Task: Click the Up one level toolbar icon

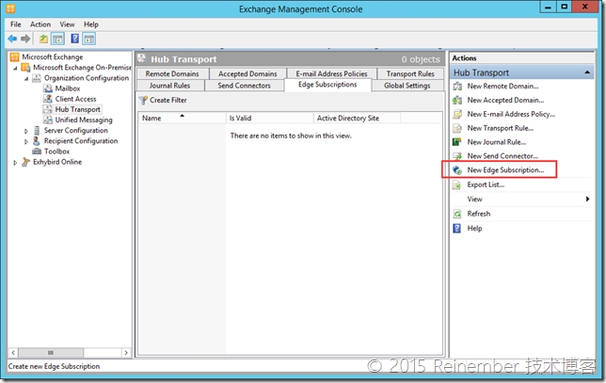Action: 43,39
